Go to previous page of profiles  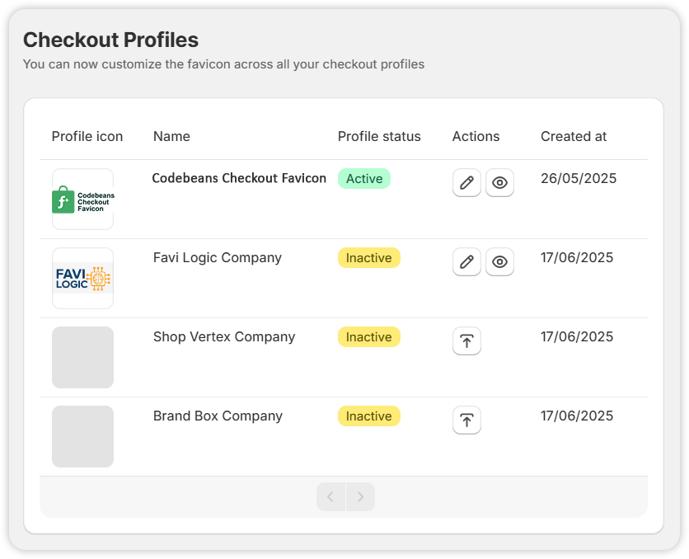[330, 497]
